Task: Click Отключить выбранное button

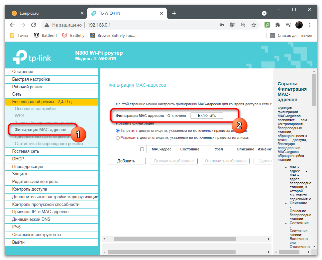Action: (x=226, y=161)
